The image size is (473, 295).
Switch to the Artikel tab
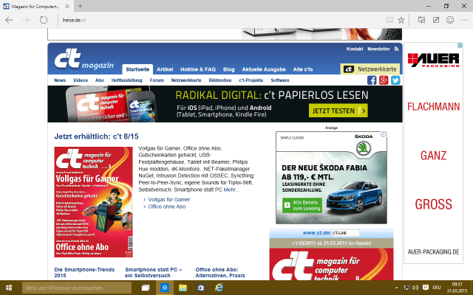click(165, 69)
